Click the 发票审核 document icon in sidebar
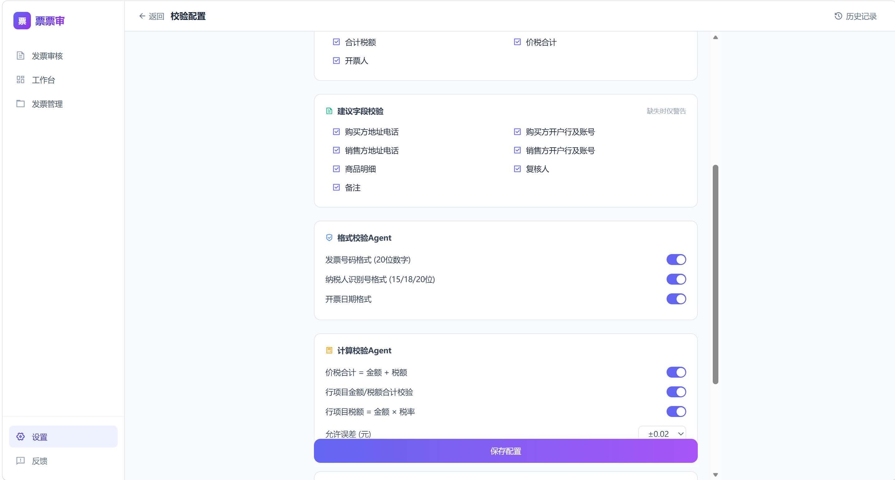The height and width of the screenshot is (480, 895). [x=21, y=56]
